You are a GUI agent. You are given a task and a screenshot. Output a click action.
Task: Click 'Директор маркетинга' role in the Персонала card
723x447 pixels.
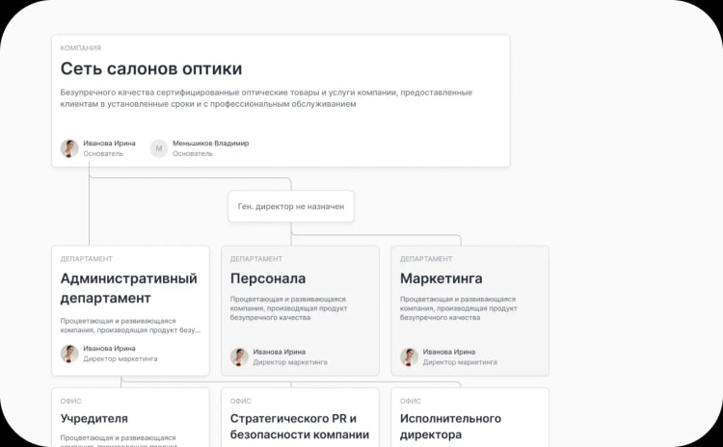click(290, 362)
